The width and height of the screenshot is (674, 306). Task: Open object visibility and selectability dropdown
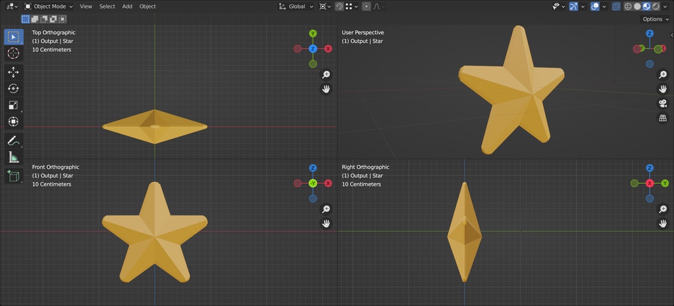coord(558,7)
